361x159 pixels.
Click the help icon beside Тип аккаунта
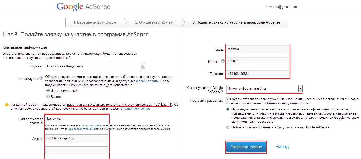point(41,78)
